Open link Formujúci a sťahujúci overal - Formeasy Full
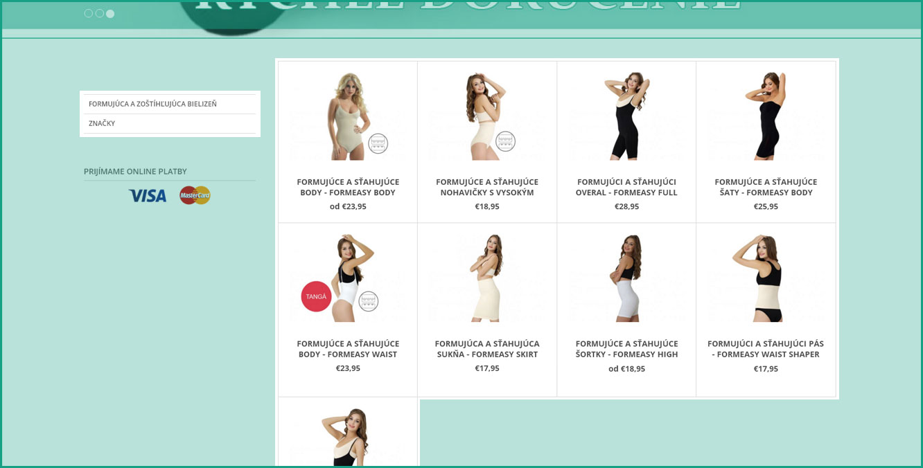Viewport: 923px width, 468px height. [626, 187]
